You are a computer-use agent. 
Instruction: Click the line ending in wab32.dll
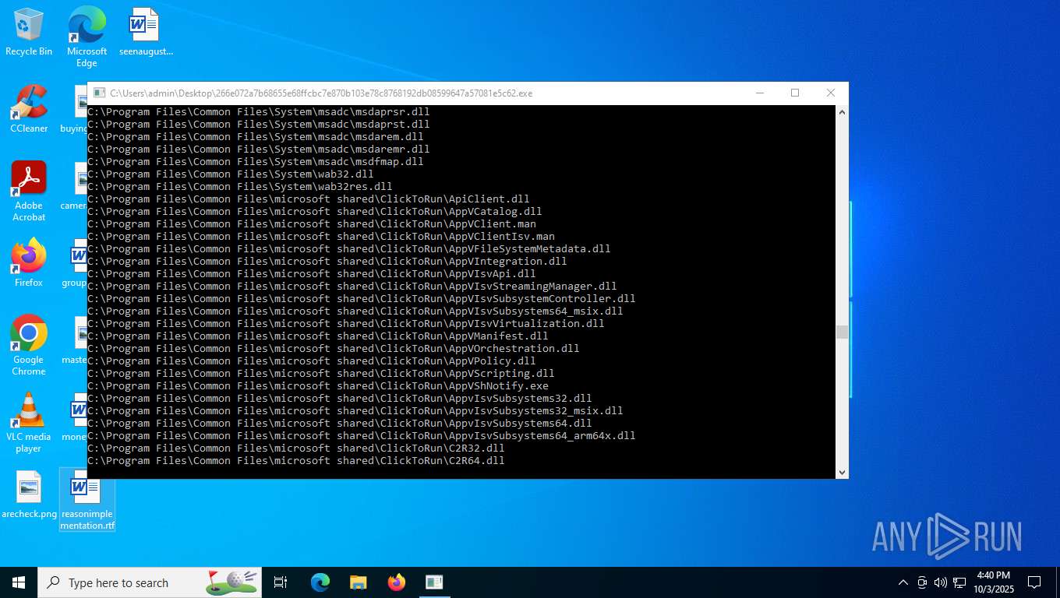231,174
